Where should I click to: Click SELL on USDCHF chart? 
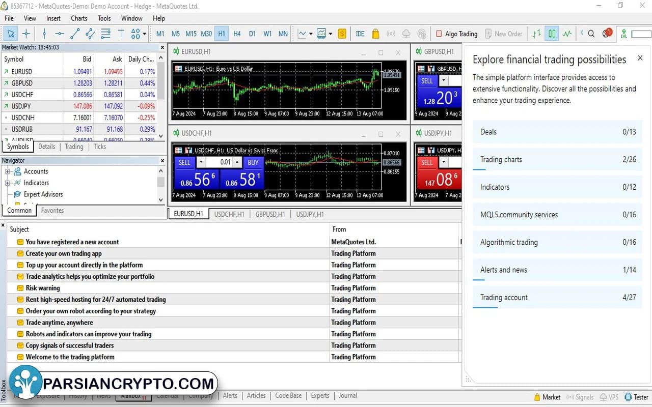click(184, 163)
